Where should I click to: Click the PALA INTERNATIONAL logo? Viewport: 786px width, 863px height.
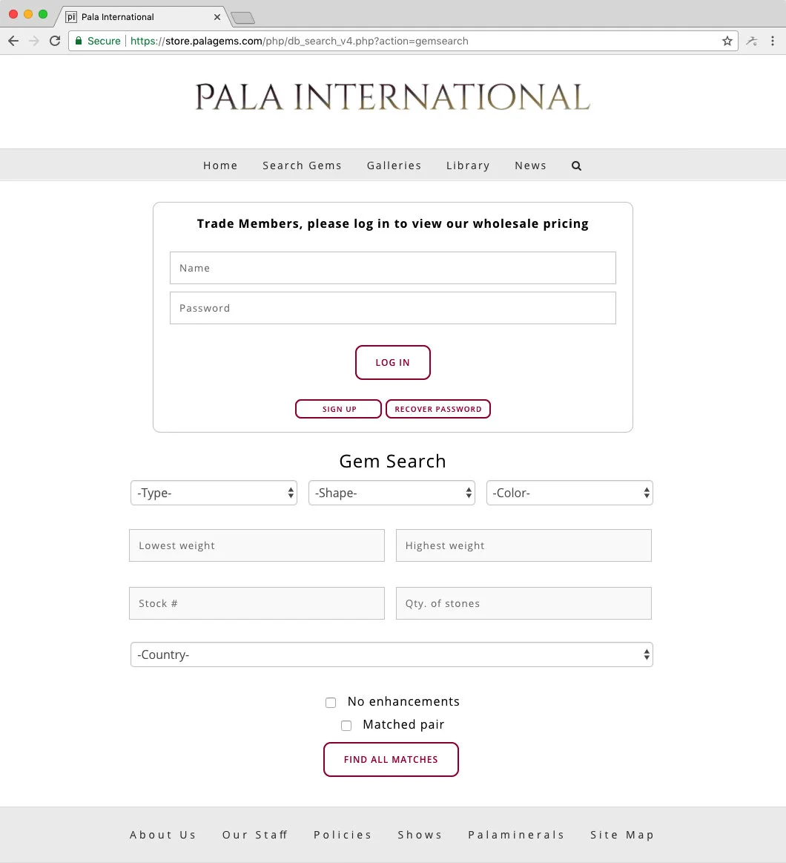point(393,97)
